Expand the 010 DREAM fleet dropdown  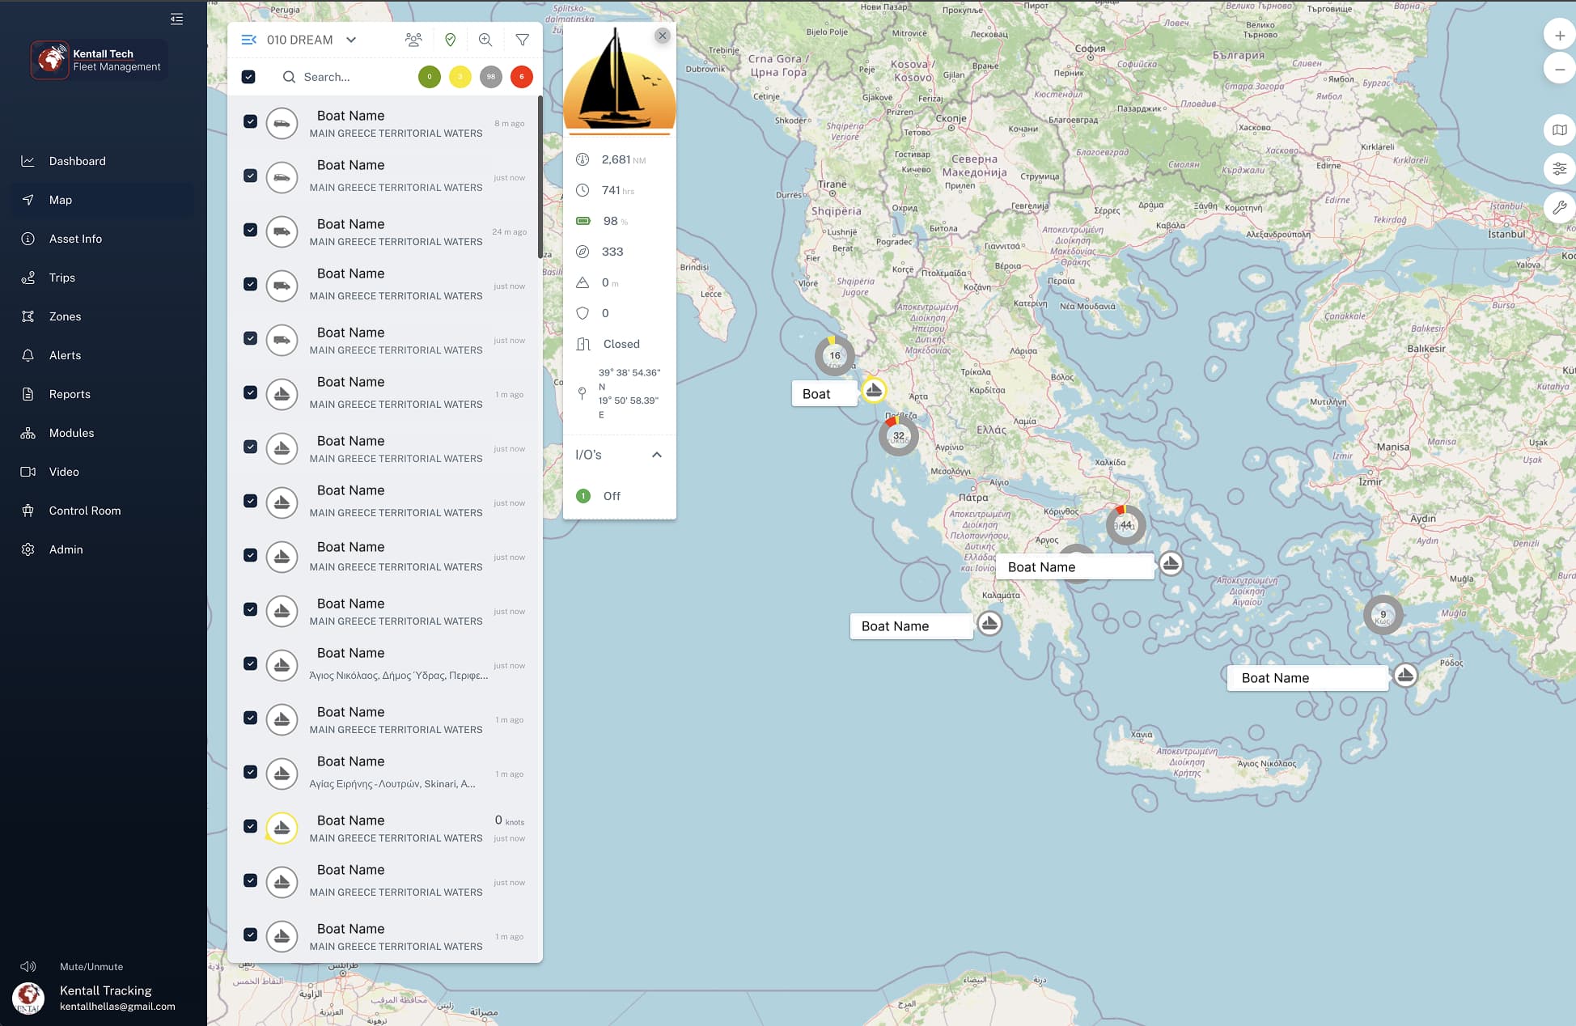click(351, 40)
